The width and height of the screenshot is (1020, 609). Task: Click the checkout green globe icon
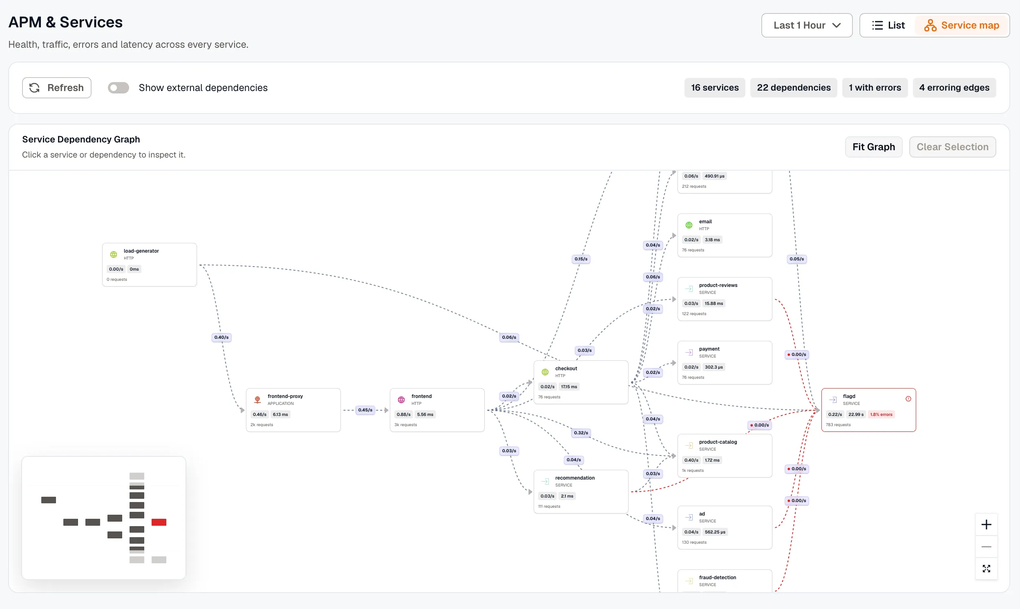[x=545, y=372]
